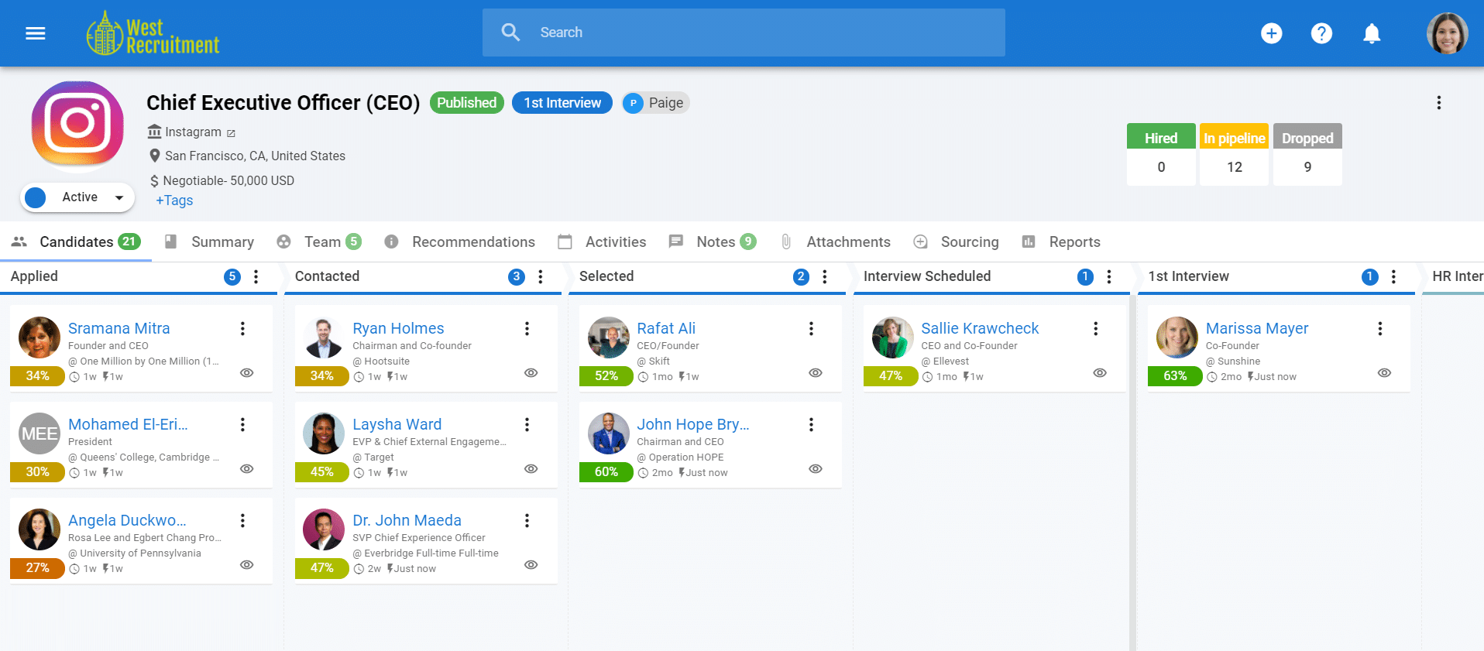Open the help question mark icon
Screen dimensions: 1484x651
1321,33
